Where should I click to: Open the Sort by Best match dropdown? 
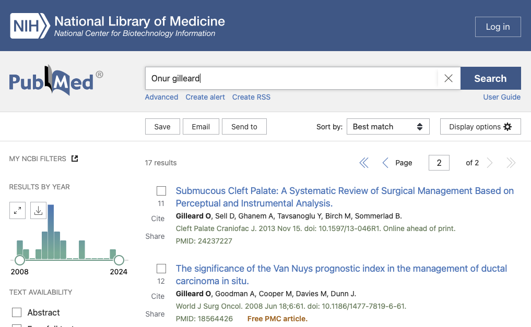pyautogui.click(x=388, y=126)
